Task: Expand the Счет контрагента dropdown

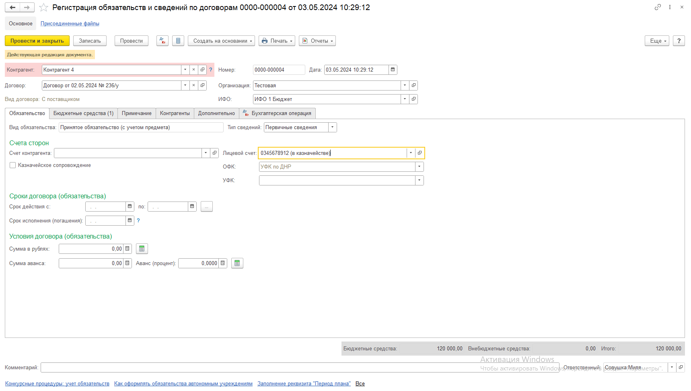Action: [x=206, y=153]
